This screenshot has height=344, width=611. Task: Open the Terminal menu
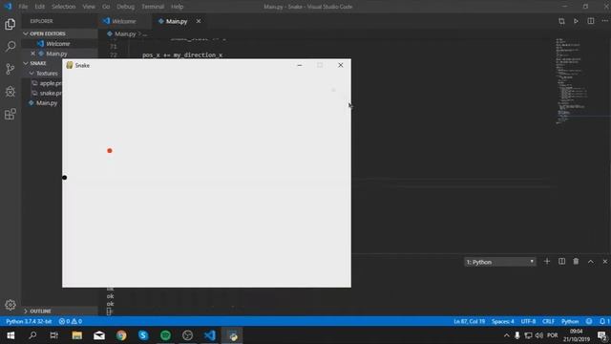(x=153, y=7)
